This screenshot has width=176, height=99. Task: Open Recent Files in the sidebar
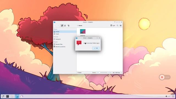coord(65,44)
